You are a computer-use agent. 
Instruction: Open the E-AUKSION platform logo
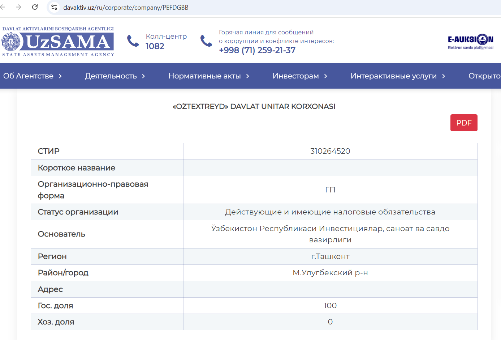(x=470, y=42)
